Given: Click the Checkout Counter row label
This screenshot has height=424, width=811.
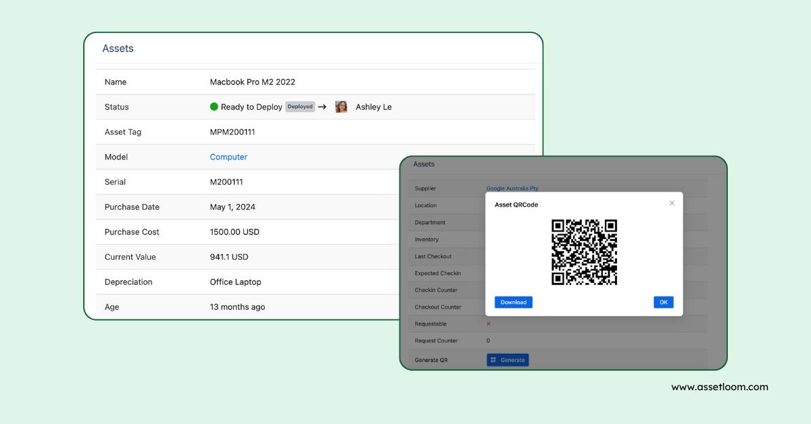Looking at the screenshot, I should click(x=438, y=307).
